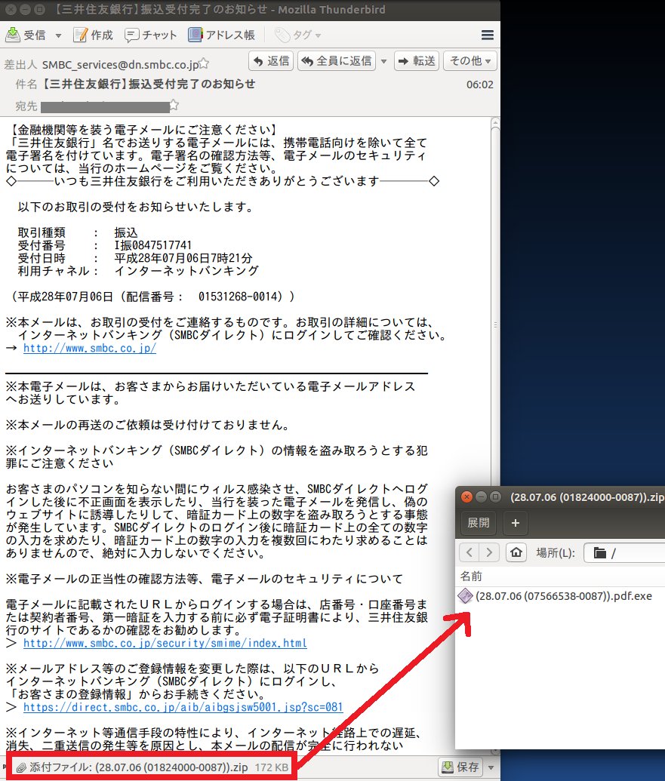
Task: Click the 保存 (Save) attachment button
Action: 460,767
